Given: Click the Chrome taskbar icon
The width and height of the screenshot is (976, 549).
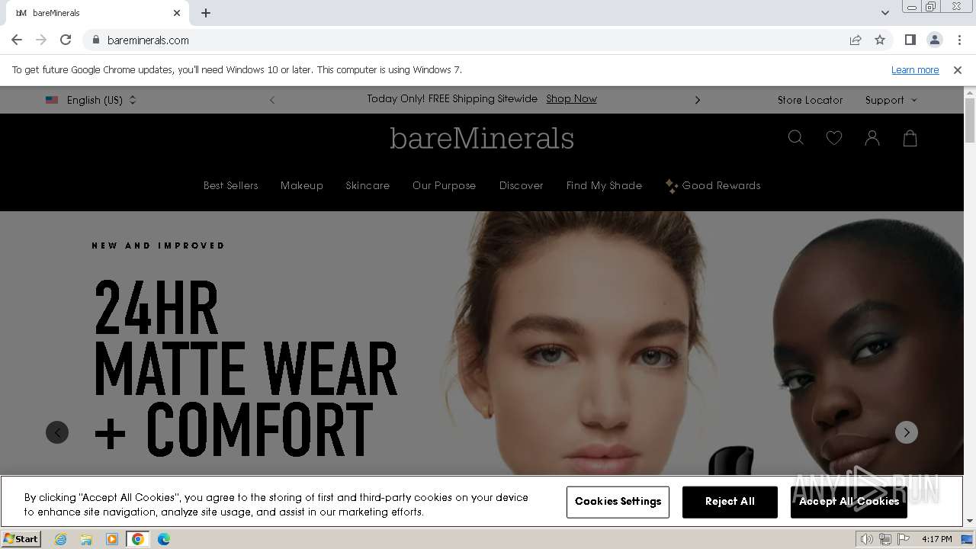Looking at the screenshot, I should click(138, 539).
